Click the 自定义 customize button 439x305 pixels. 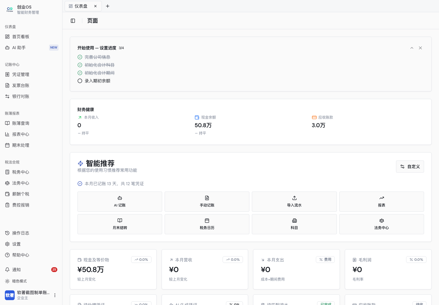tap(410, 167)
